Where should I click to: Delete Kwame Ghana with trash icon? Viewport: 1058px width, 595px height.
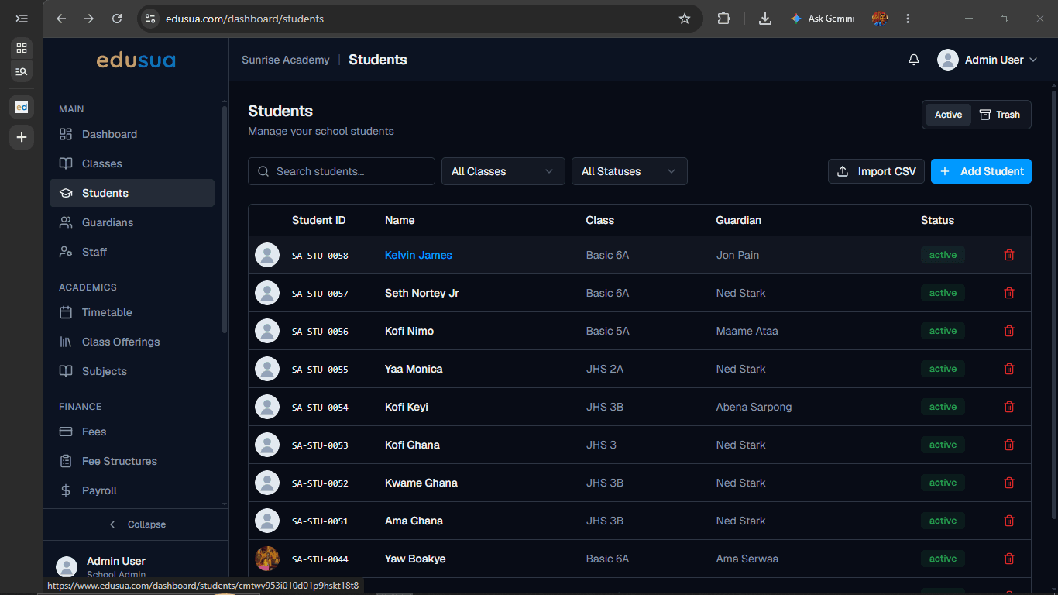(1008, 483)
